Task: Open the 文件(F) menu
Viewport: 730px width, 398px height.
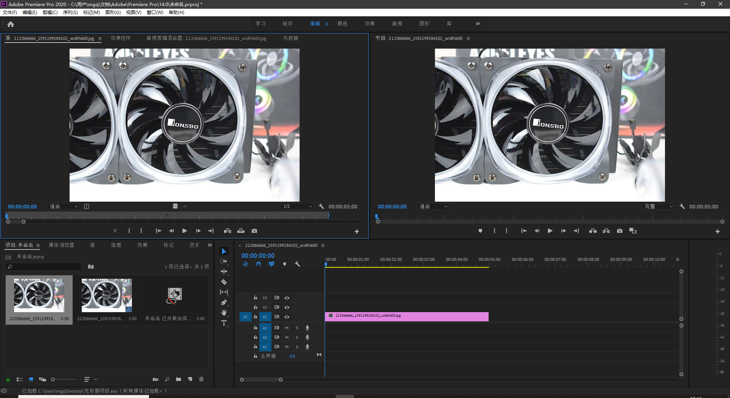Action: (x=10, y=12)
